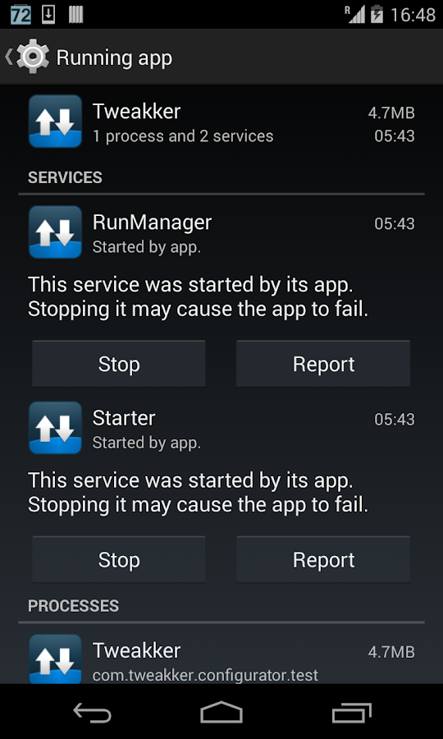Tap the 'RunManager' service name

coord(152,223)
